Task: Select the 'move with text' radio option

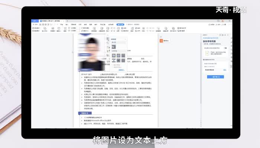Action: tap(117, 65)
